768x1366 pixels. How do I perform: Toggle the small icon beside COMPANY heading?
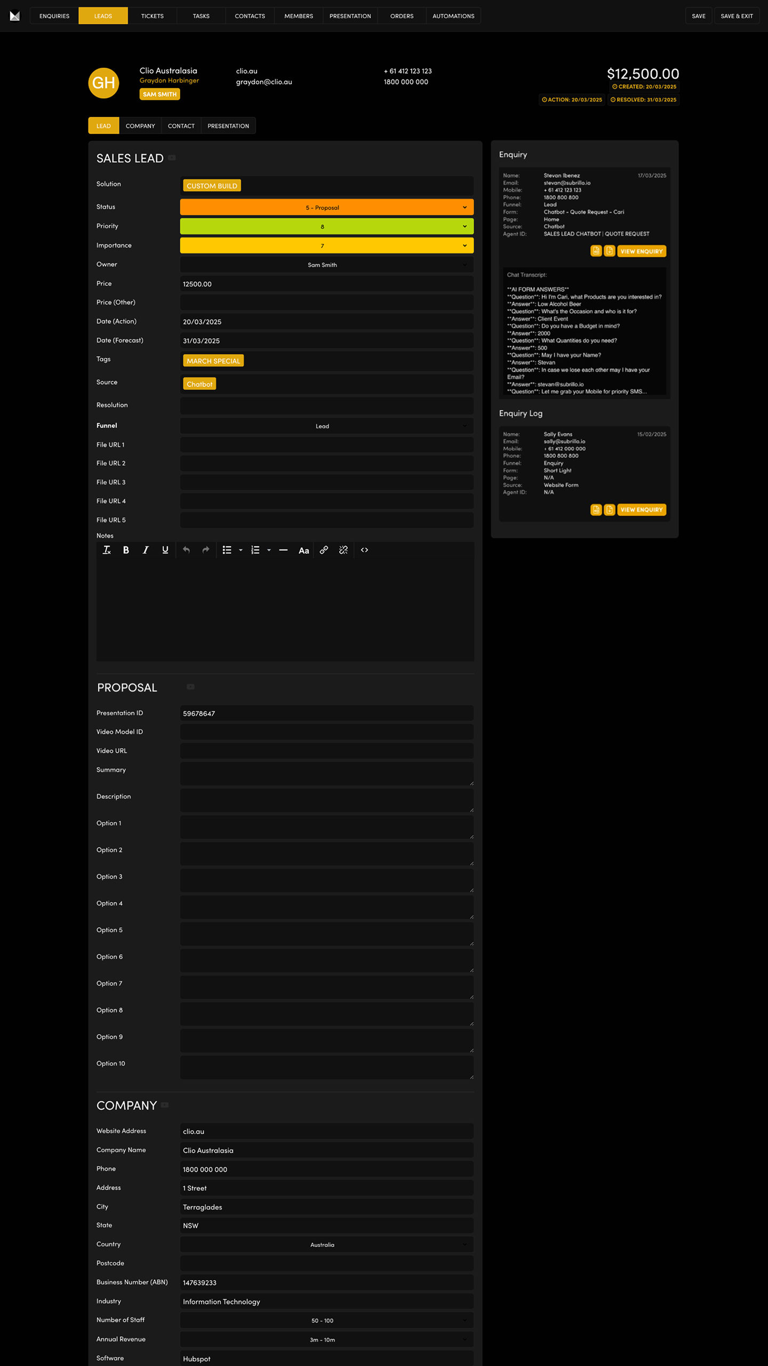(165, 1105)
